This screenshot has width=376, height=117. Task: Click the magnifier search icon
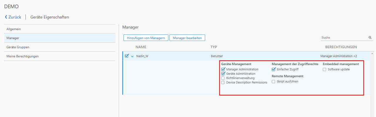pos(370,38)
